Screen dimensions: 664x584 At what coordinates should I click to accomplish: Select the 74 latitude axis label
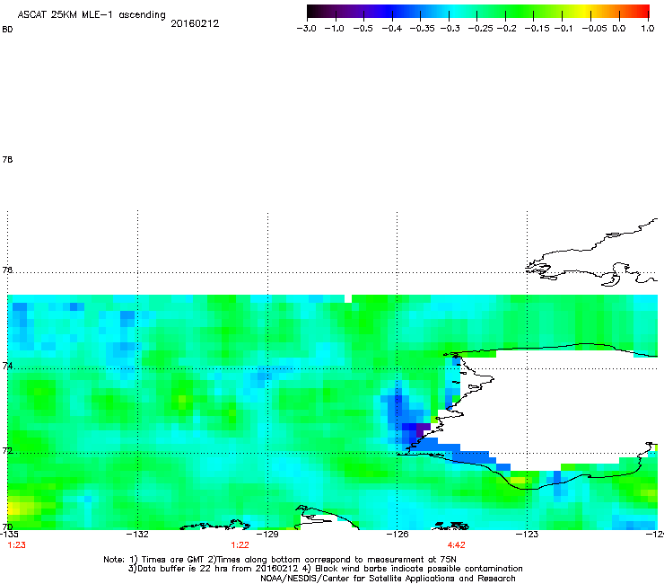(7, 366)
